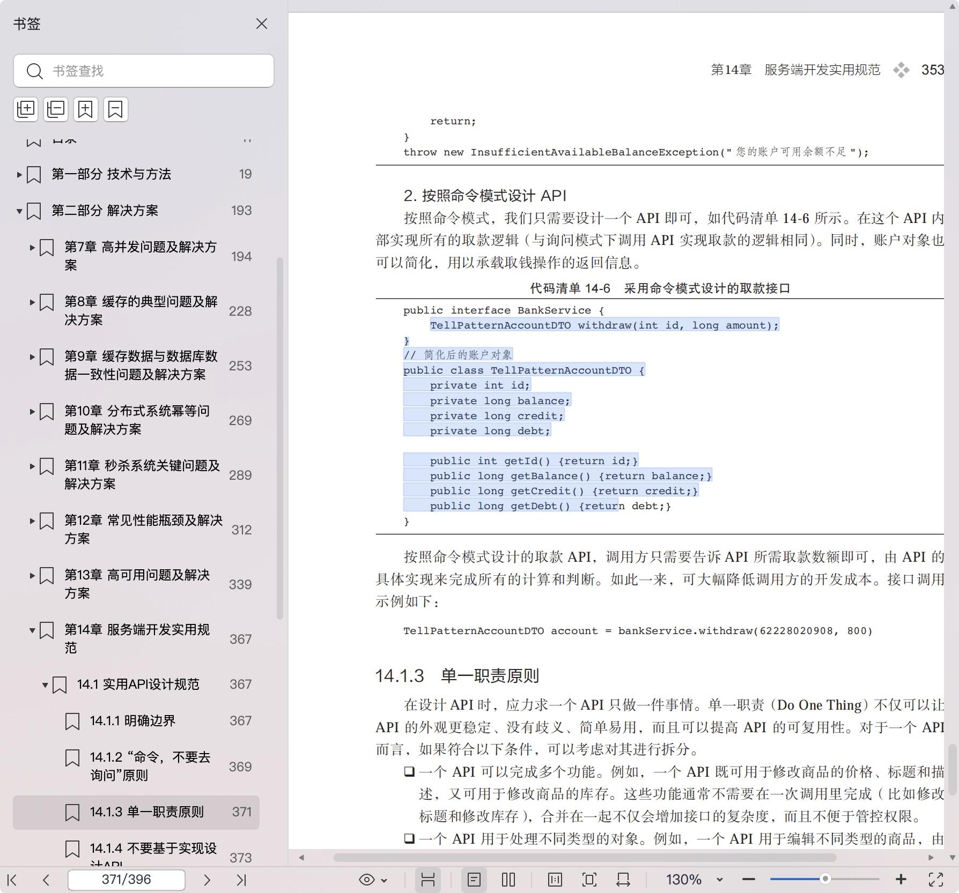959x893 pixels.
Task: Click bookmark icon beside 14.1.1 明确边界
Action: tap(72, 721)
